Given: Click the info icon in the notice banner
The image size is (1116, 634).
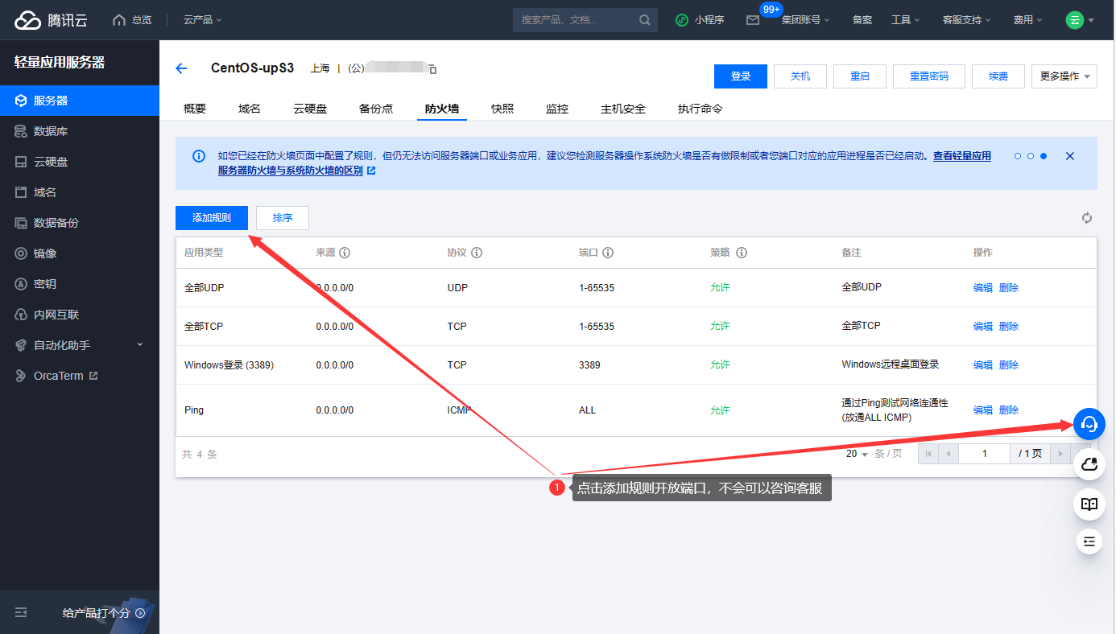Looking at the screenshot, I should click(199, 156).
